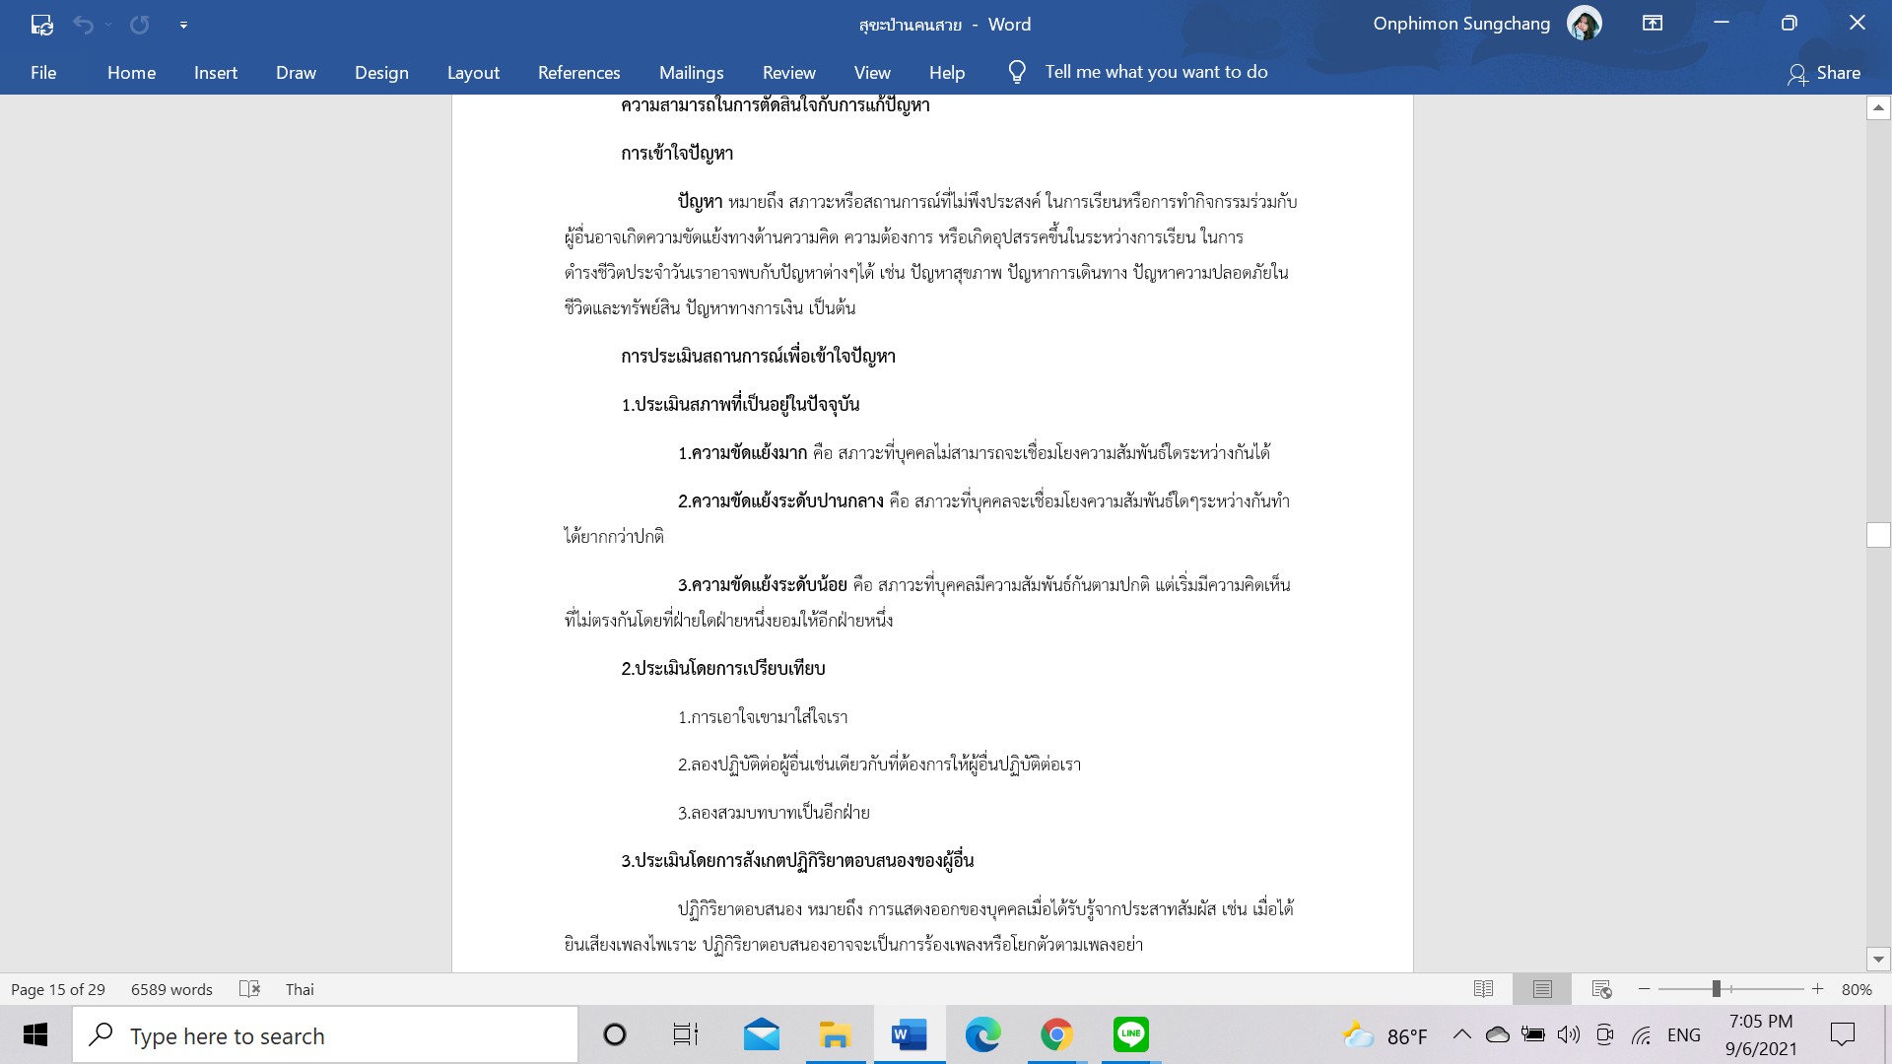Image resolution: width=1892 pixels, height=1064 pixels.
Task: Click the 6589 words count indicator
Action: coord(171,989)
